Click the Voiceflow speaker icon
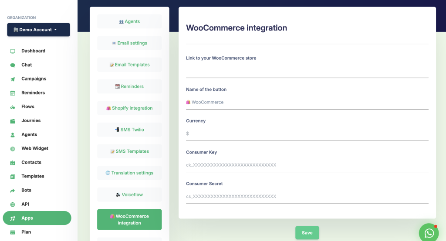446x241 pixels. [x=118, y=195]
